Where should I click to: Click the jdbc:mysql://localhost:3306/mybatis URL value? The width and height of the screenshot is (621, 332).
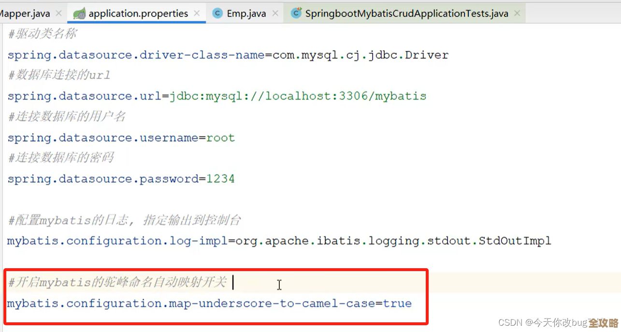click(297, 96)
